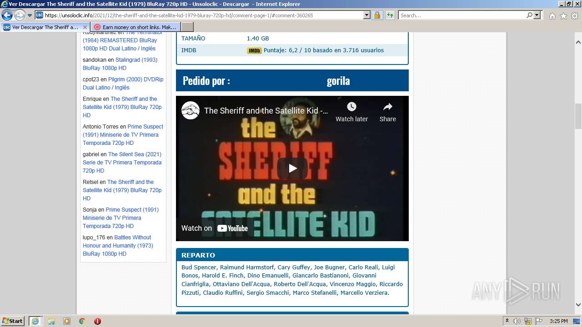
Task: Open the Home page icon
Action: click(552, 16)
